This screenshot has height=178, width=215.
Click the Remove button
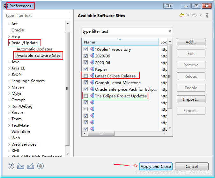[x=191, y=65]
